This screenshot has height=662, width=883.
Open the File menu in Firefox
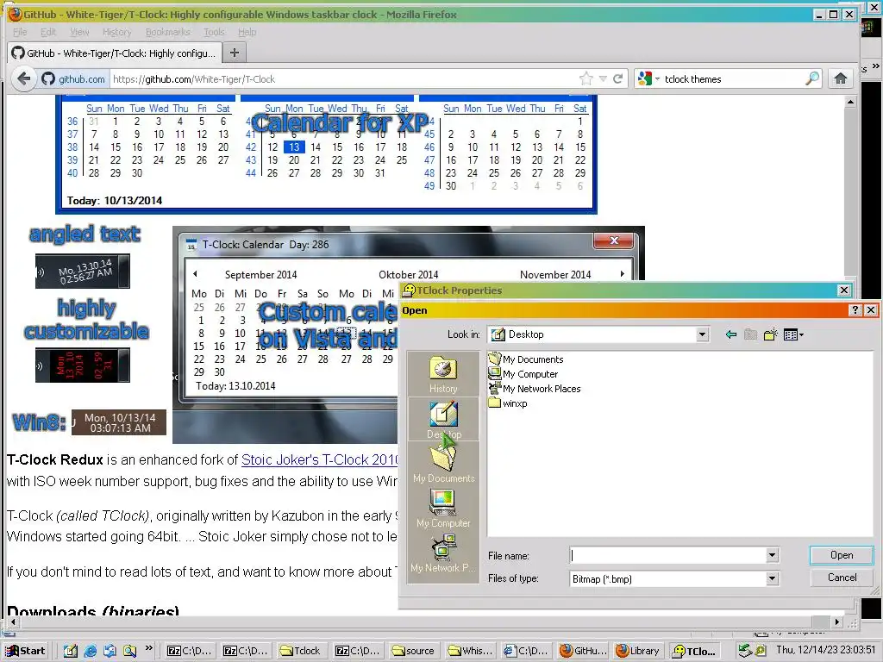[x=20, y=32]
